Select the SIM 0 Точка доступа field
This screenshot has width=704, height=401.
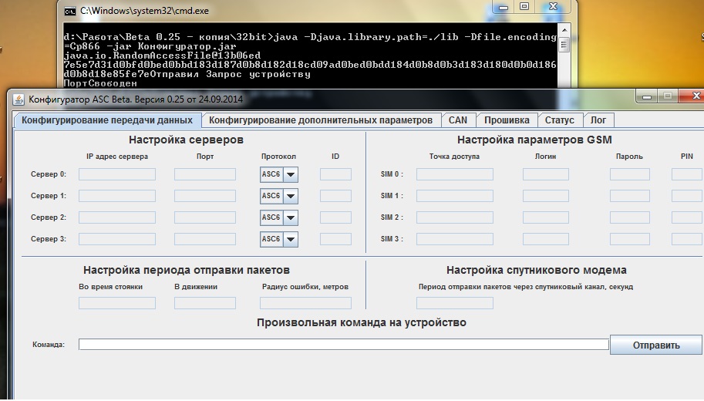455,174
